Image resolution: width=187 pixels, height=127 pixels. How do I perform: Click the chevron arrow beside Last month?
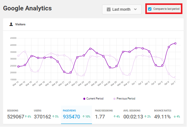pos(135,9)
